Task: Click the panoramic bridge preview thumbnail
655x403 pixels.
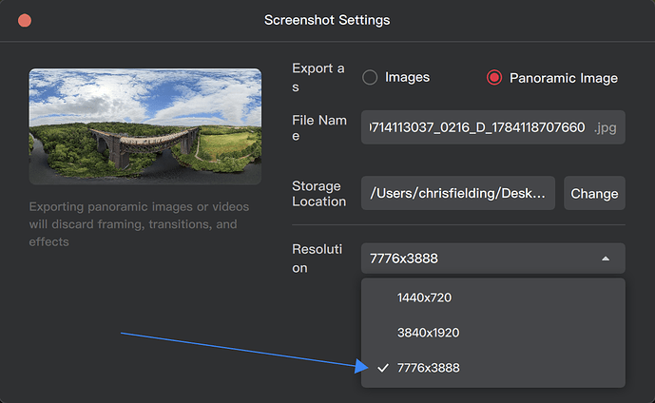Action: click(144, 126)
